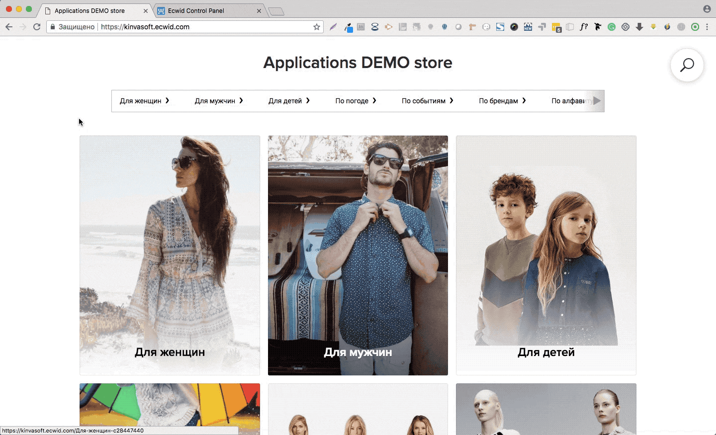Go back to the previous page
Image resolution: width=716 pixels, height=435 pixels.
tap(9, 27)
